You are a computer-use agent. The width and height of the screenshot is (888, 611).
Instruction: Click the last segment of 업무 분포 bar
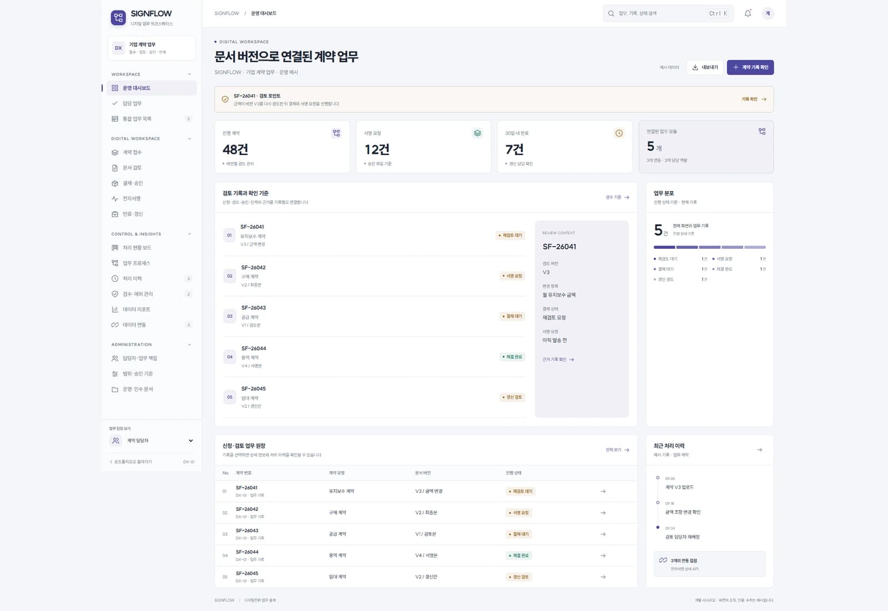[755, 247]
